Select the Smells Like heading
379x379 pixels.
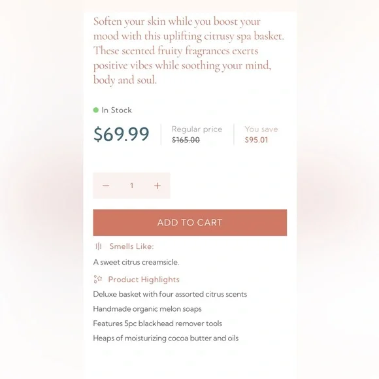point(131,246)
